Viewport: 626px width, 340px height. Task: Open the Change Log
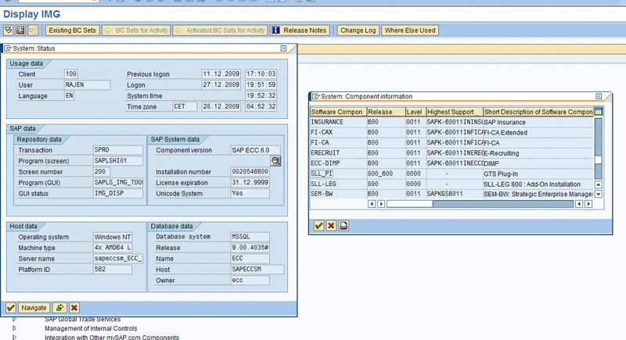click(358, 30)
